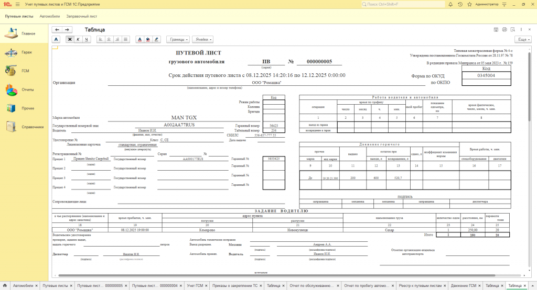Click the 1C logo icon in title bar
This screenshot has width=537, height=290.
pos(7,4)
